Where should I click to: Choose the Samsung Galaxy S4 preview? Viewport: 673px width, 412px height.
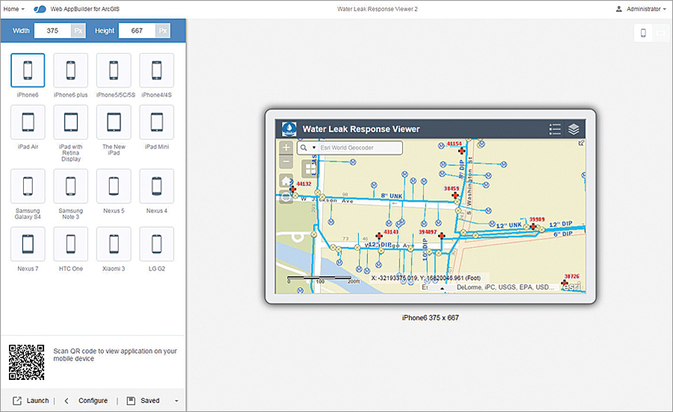click(x=28, y=186)
